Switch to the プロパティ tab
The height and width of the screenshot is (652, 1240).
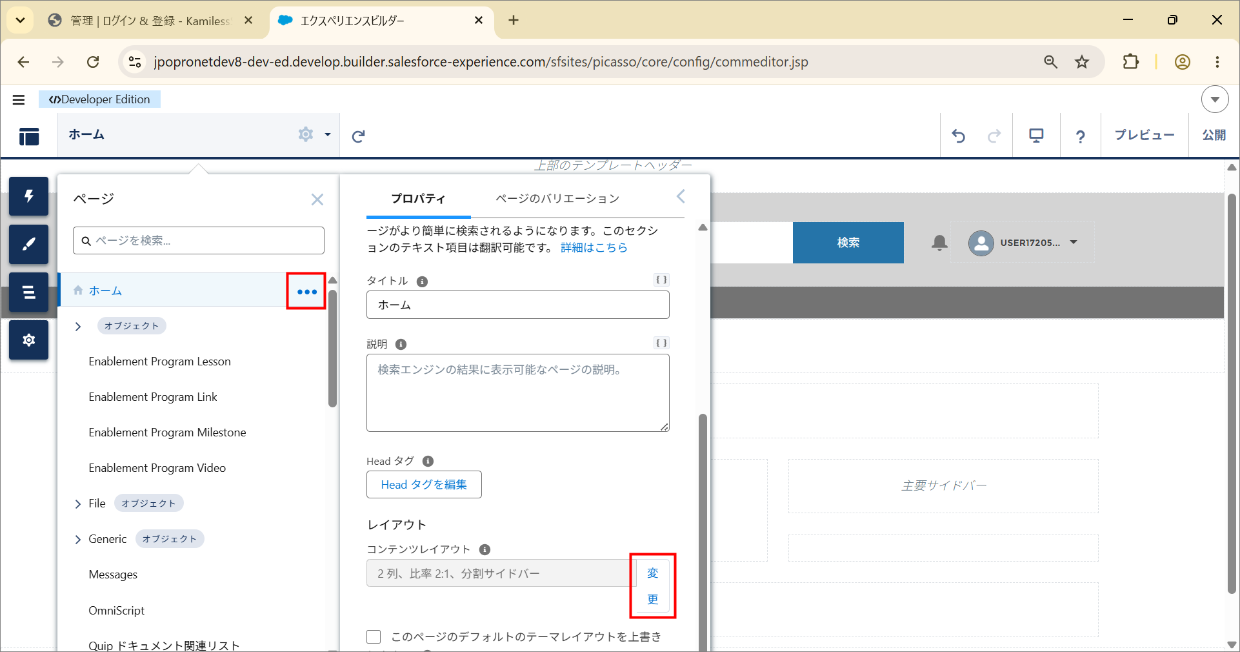tap(418, 198)
